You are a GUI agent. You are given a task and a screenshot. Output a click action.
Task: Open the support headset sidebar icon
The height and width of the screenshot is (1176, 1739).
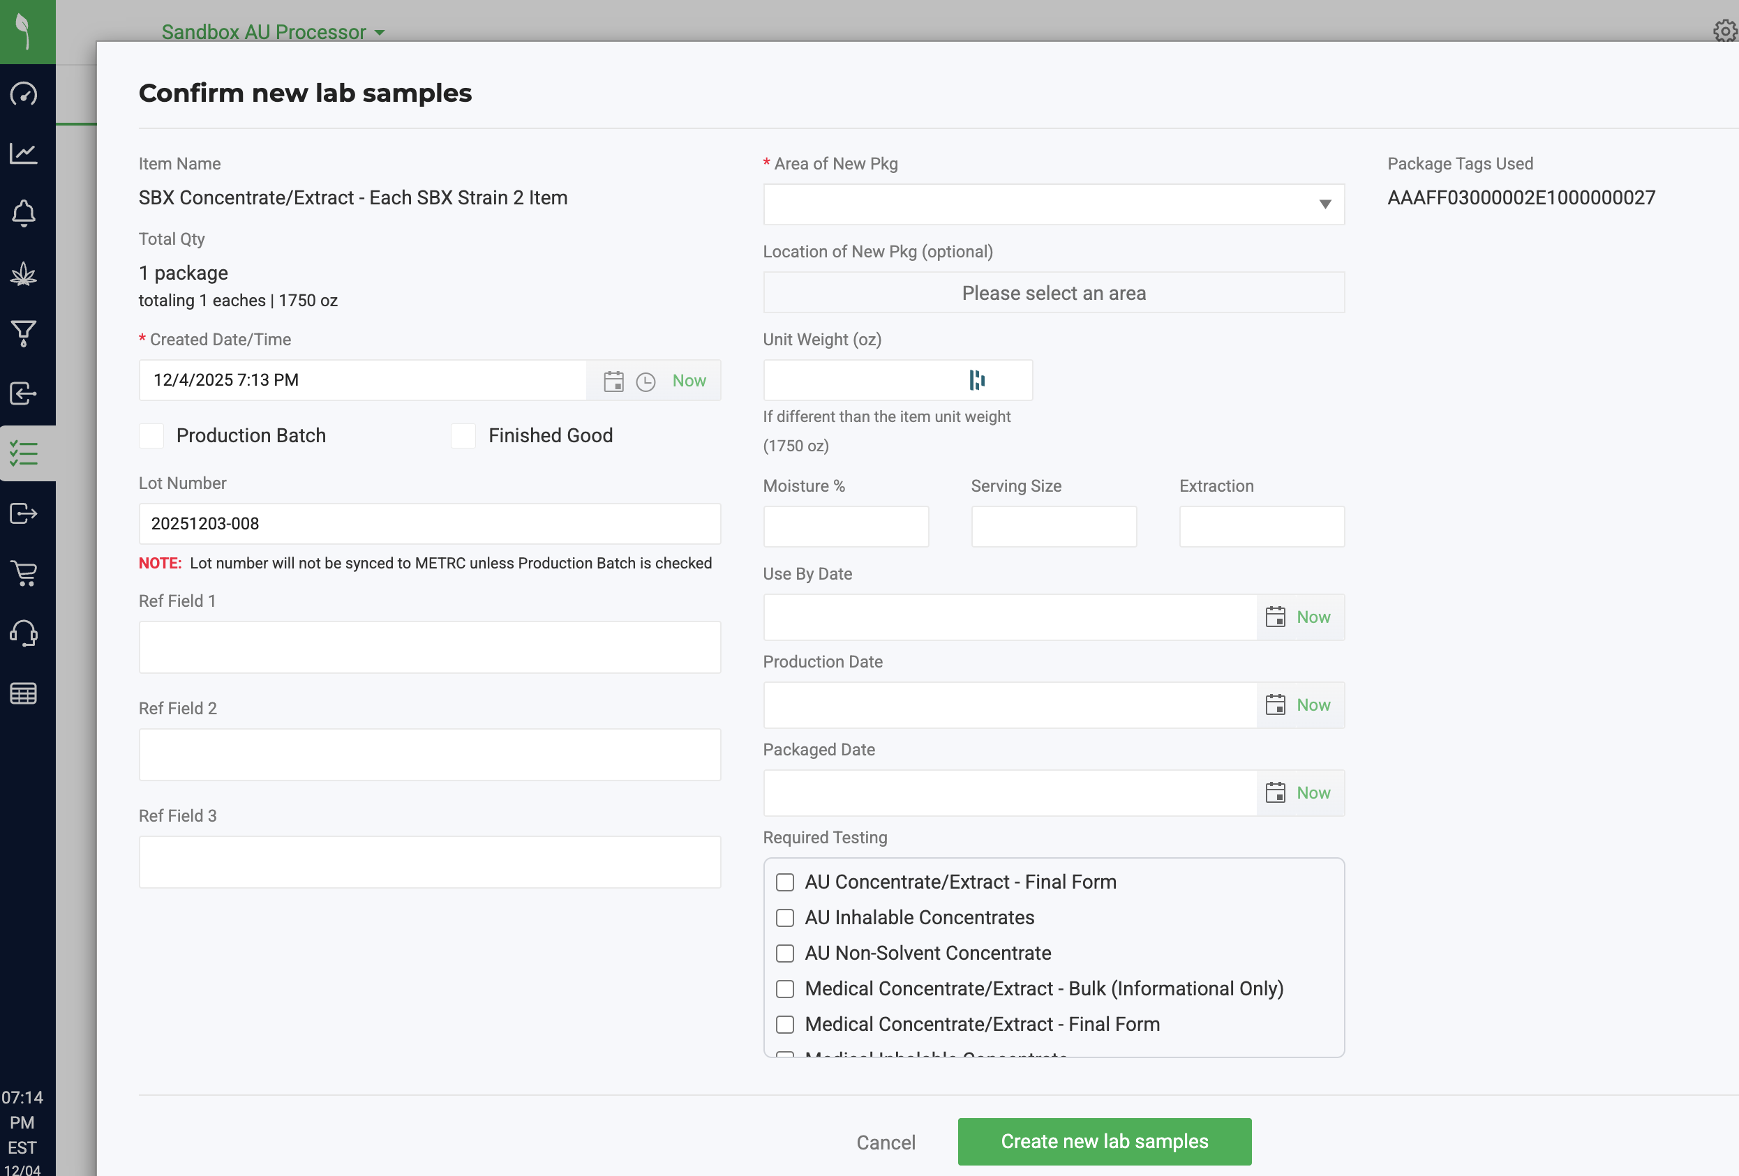[x=24, y=633]
